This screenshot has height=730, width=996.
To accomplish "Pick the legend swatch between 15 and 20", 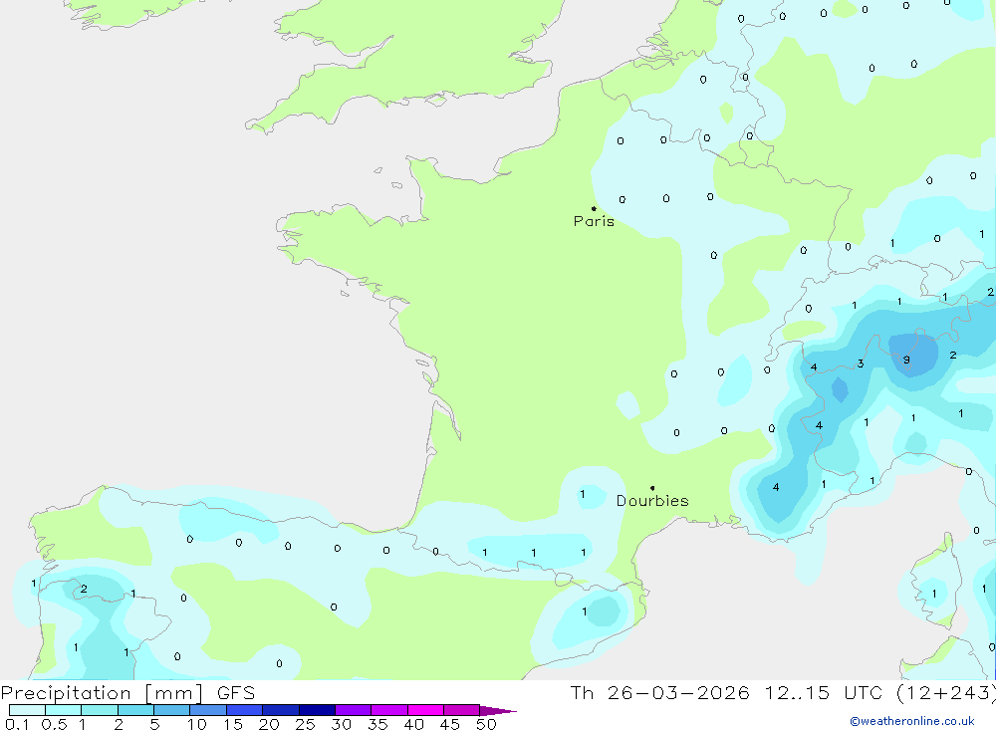I will [245, 710].
